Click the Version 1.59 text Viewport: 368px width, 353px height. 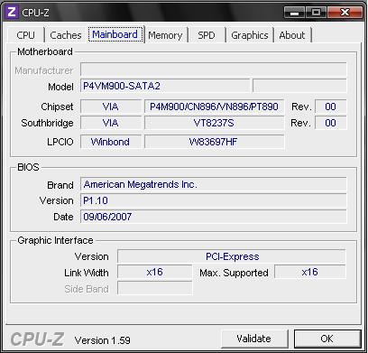(103, 340)
